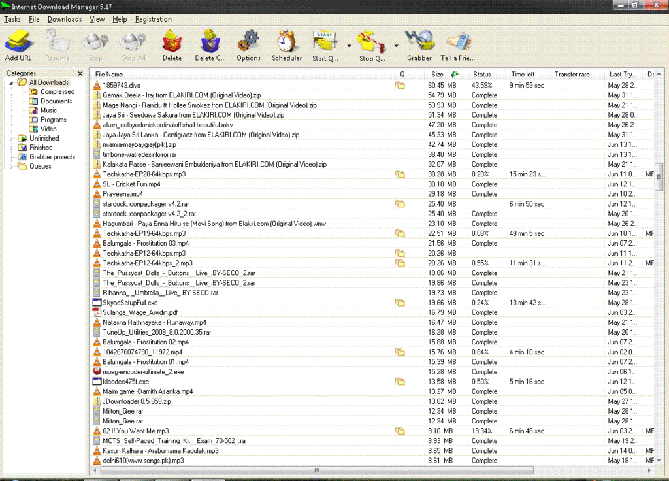Collapse the All Downloads tree node

tap(11, 83)
